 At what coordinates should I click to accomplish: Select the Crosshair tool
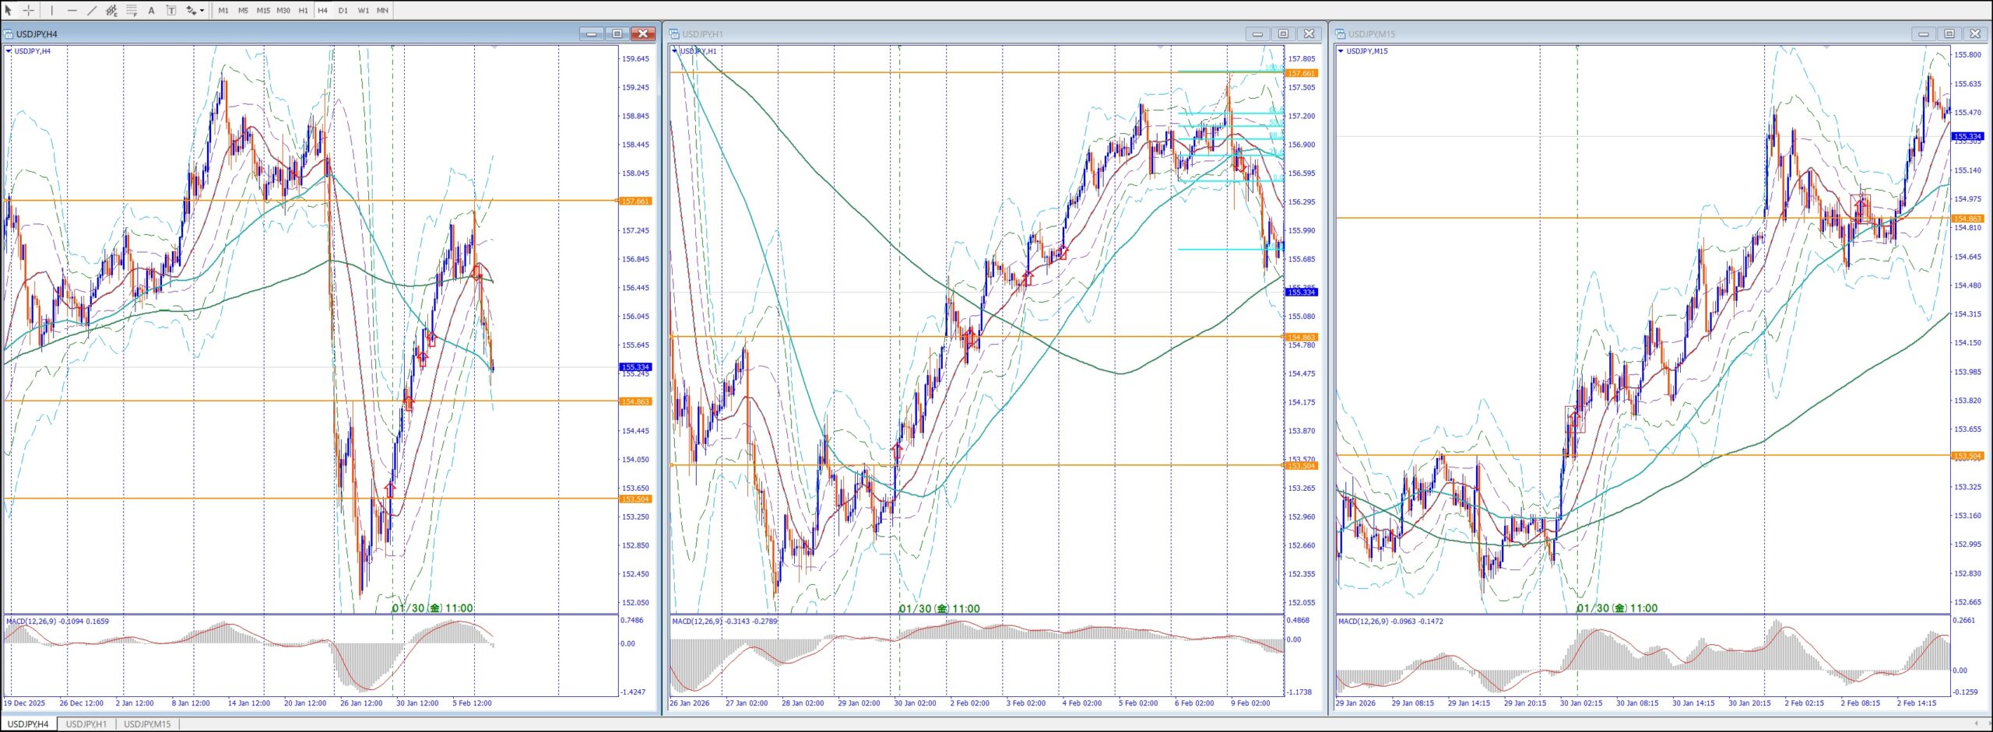[x=28, y=10]
